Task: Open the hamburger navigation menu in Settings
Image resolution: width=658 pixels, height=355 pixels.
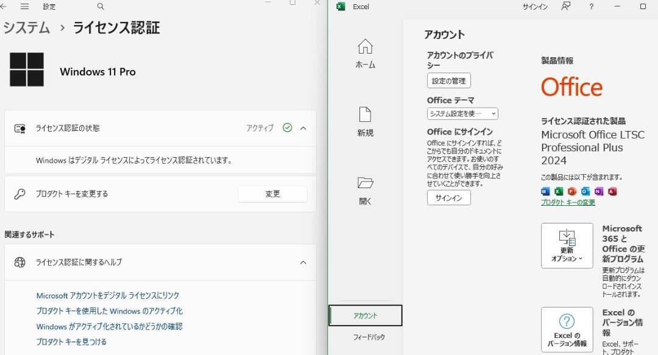Action: [x=25, y=6]
